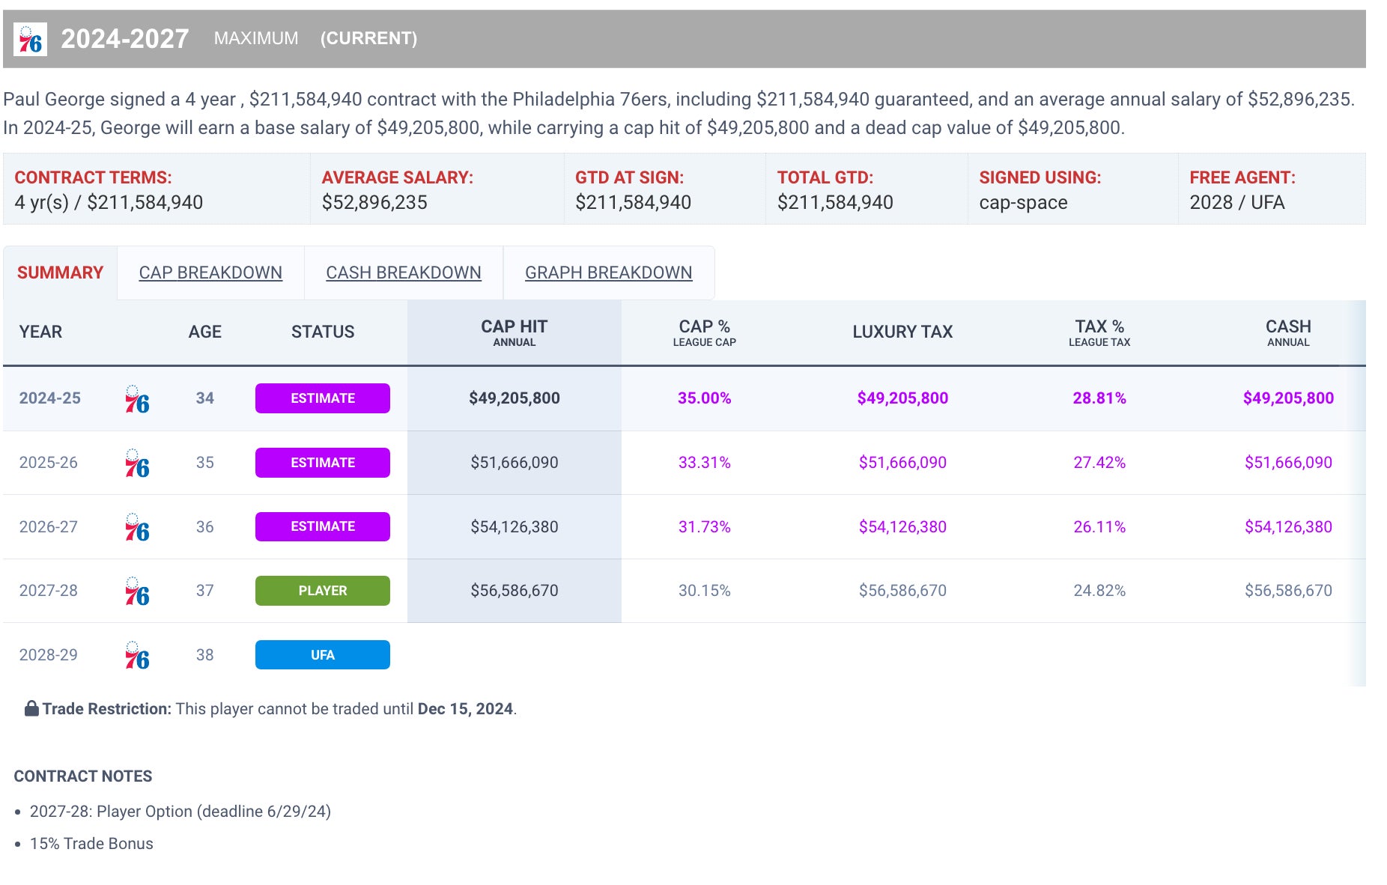Image resolution: width=1387 pixels, height=885 pixels.
Task: Switch to the Cap Breakdown tab
Action: [210, 273]
